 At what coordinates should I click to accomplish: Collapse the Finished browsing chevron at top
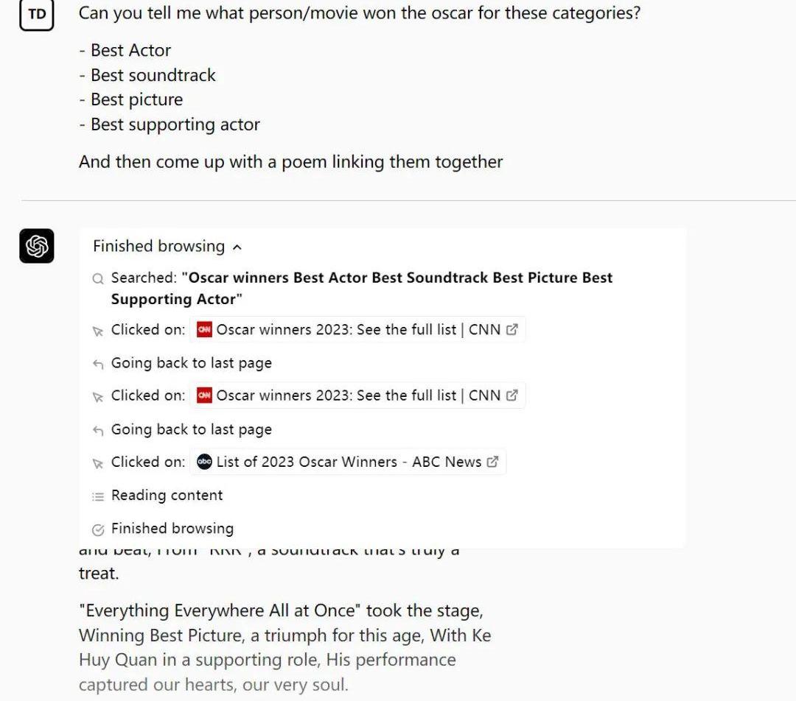[237, 247]
